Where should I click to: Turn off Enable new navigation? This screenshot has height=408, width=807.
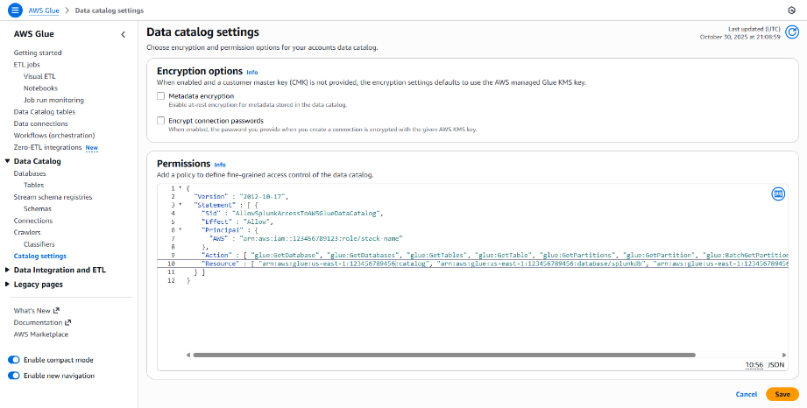(14, 376)
